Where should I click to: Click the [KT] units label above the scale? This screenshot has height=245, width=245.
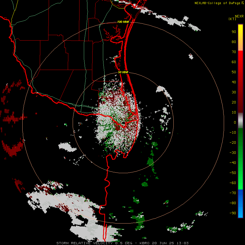click(x=232, y=19)
